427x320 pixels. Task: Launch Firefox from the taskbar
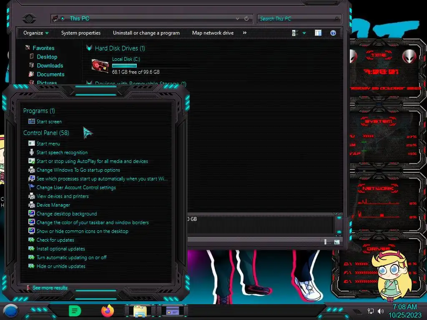(108, 311)
